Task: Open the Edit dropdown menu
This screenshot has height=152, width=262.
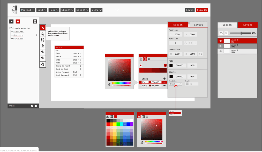Action: coord(42,10)
